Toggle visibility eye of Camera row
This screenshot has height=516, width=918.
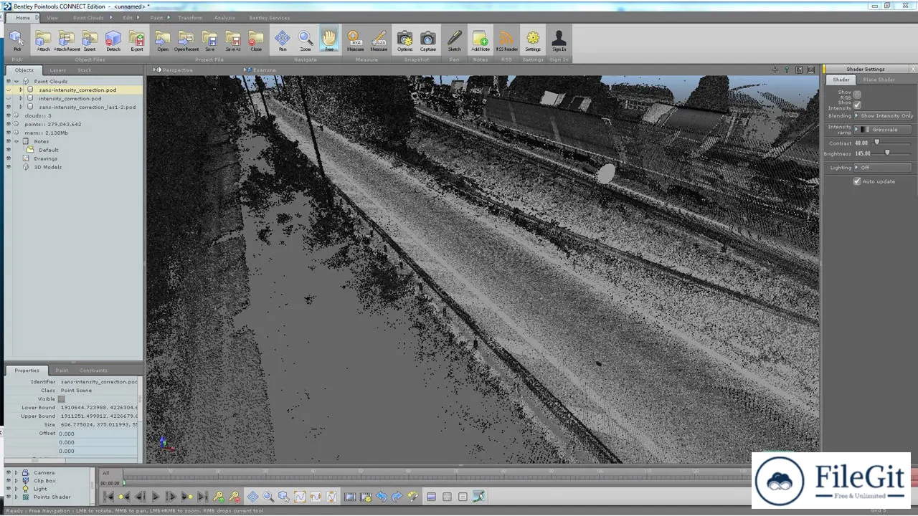9,472
